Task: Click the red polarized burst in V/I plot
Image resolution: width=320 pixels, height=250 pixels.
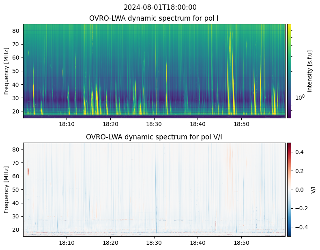Action: point(28,171)
